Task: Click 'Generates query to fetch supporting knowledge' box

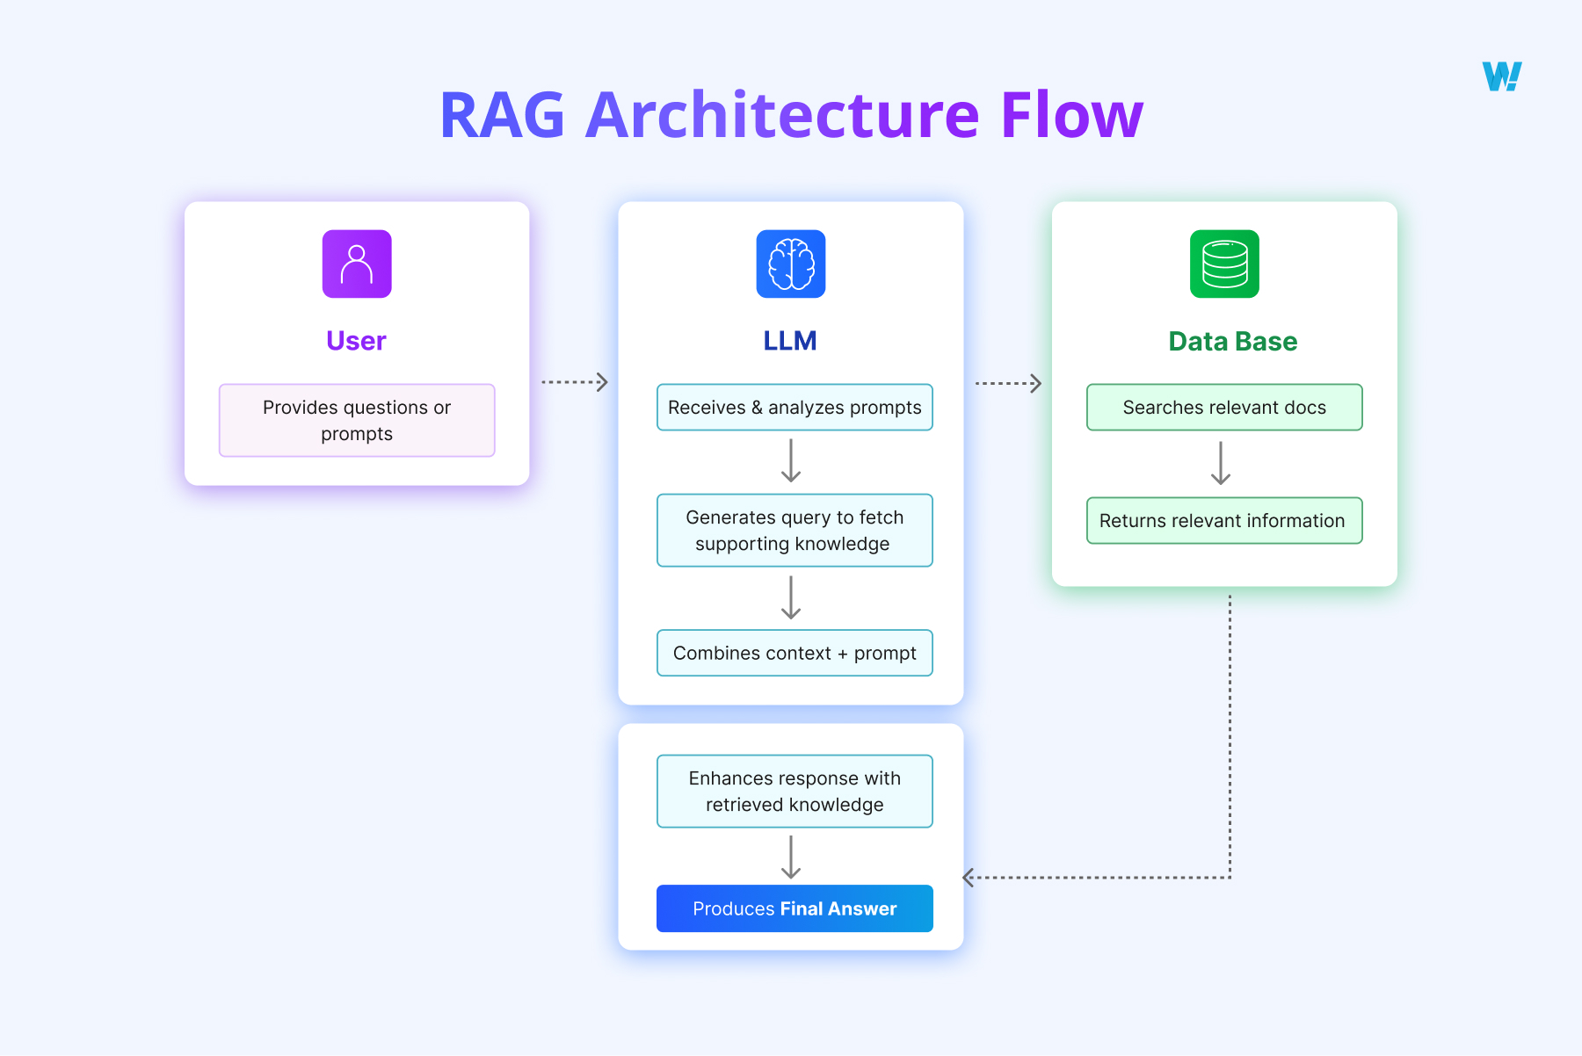Action: click(795, 531)
